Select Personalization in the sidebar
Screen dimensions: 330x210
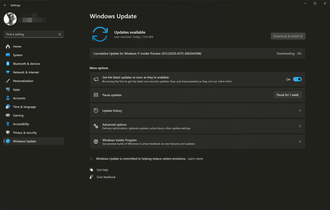(x=34, y=81)
